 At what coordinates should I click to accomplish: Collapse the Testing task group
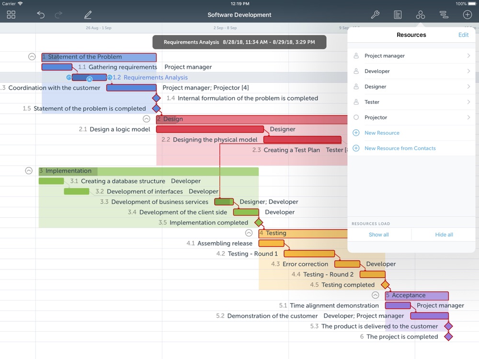pos(249,233)
